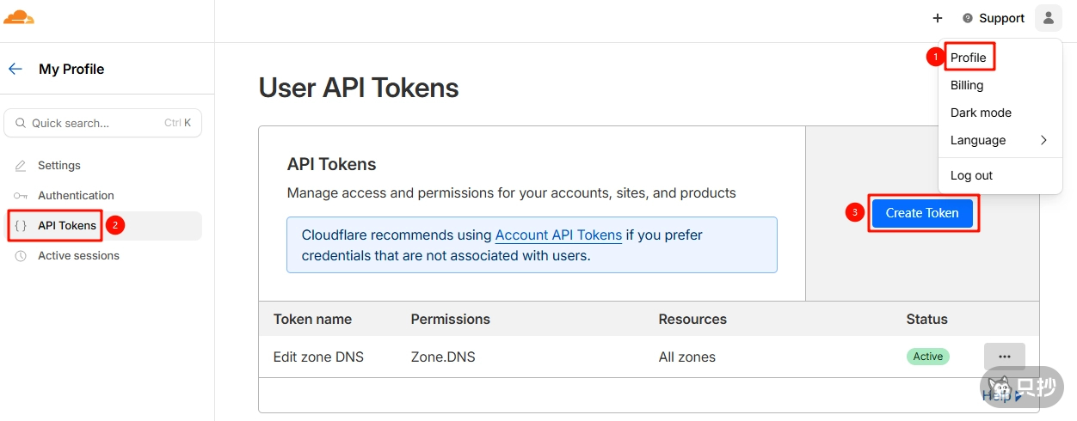Viewport: 1077px width, 421px height.
Task: Choose Log out in account menu
Action: point(971,175)
